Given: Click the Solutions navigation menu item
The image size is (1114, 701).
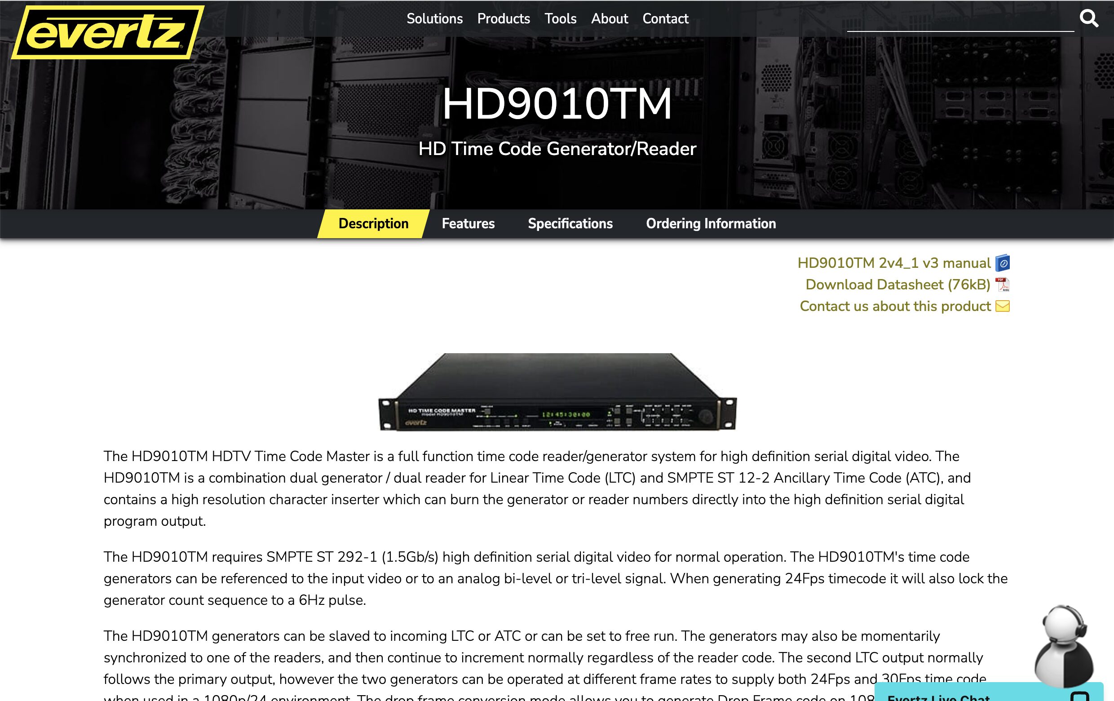Looking at the screenshot, I should tap(434, 18).
